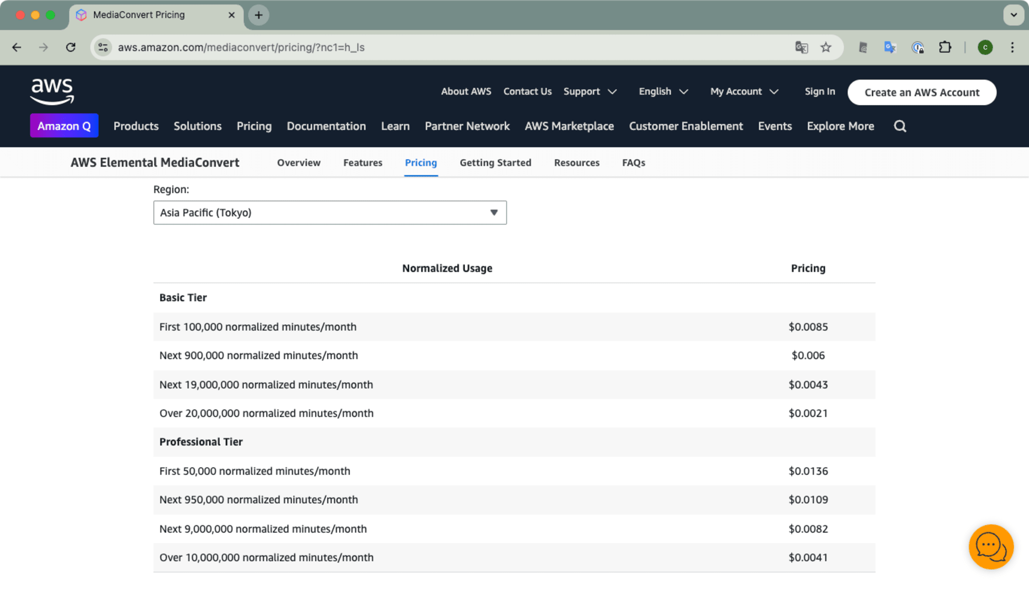Switch to the Getting Started tab
Viewport: 1029px width, 589px height.
tap(495, 163)
